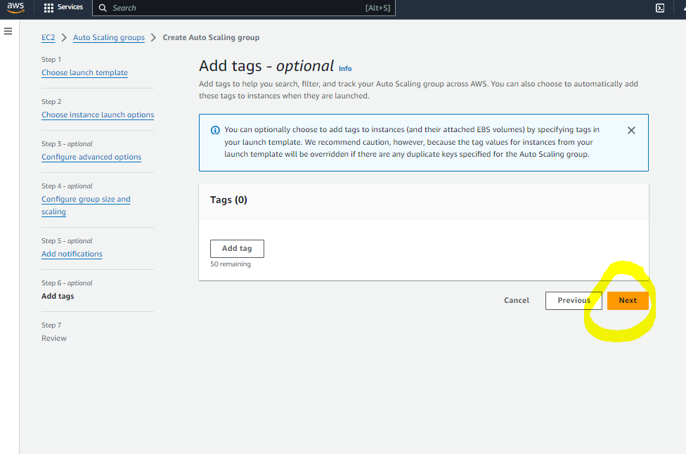Click the '50 remaining' text
686x454 pixels.
click(231, 264)
